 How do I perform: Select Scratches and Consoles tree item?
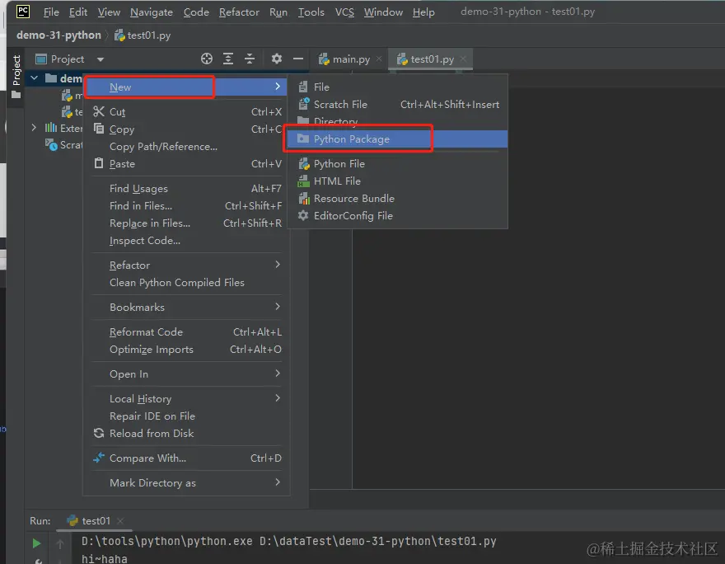coord(64,145)
